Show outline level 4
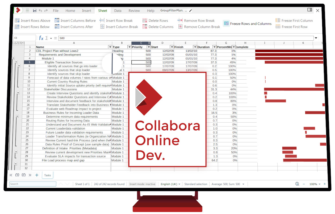Screen dimensions: 335x214 (23, 43)
